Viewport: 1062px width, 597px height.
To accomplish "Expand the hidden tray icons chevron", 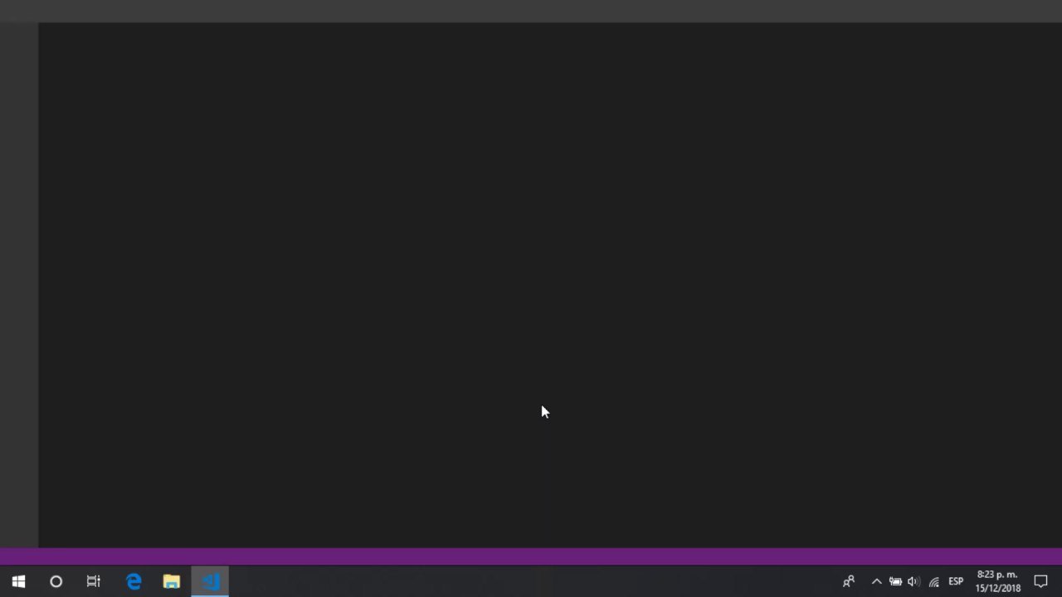I will pos(876,582).
